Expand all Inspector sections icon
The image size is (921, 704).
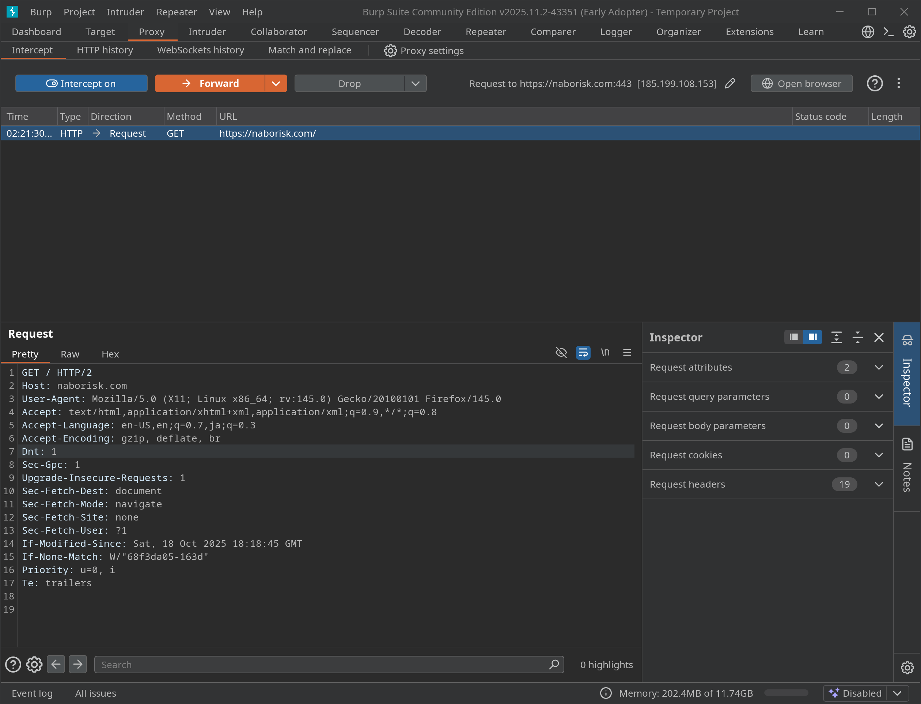[x=836, y=337]
